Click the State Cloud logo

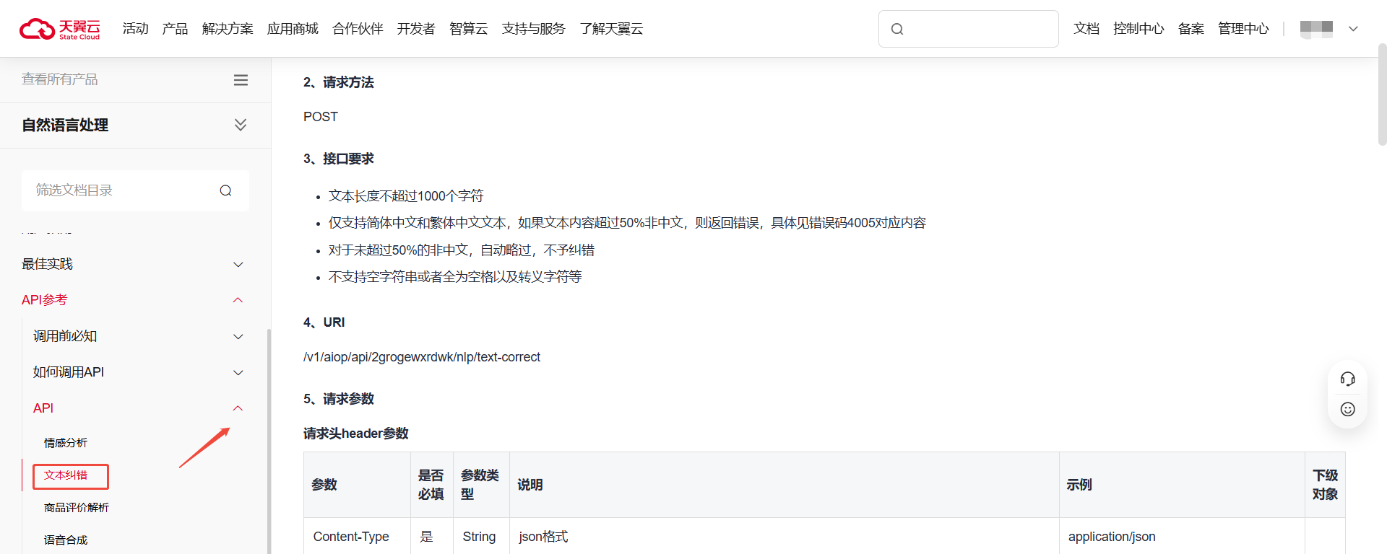60,29
